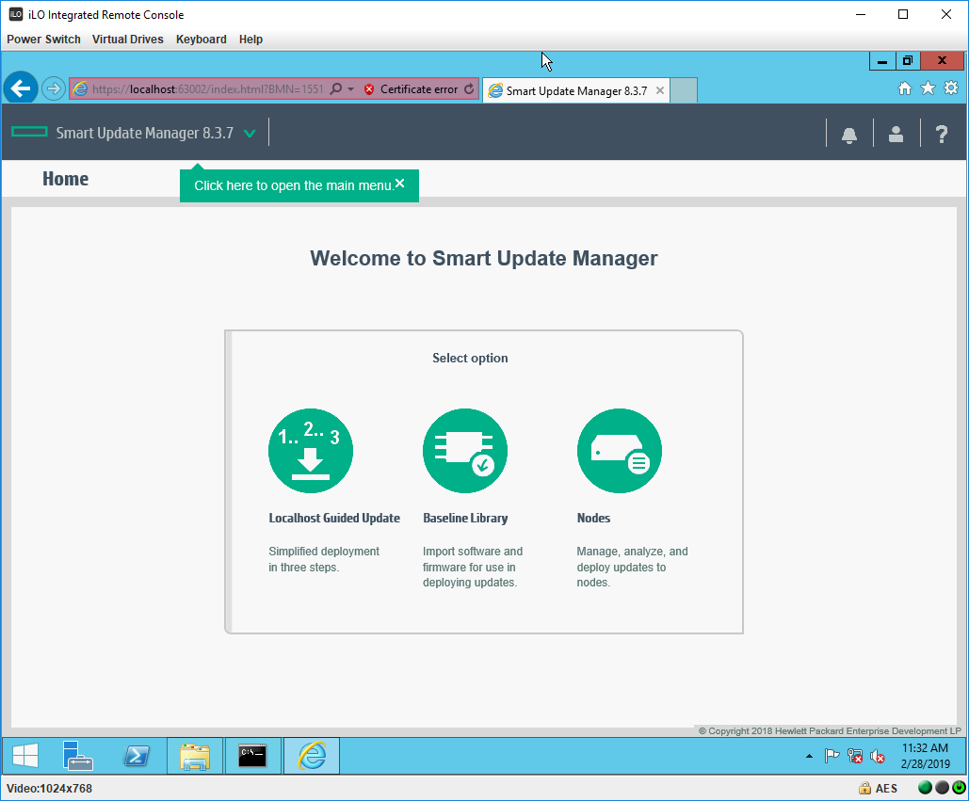Open browser favorites star icon
The image size is (969, 801).
click(x=928, y=88)
